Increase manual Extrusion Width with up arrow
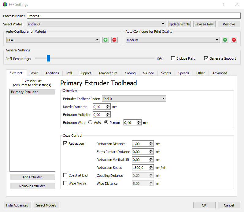The width and height of the screenshot is (244, 212). point(139,121)
